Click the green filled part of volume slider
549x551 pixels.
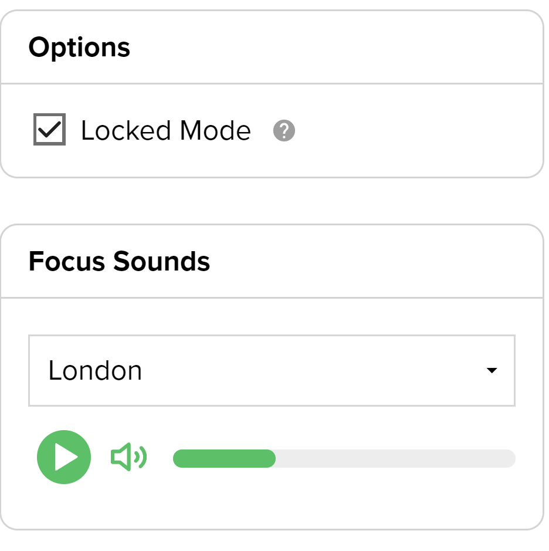[x=223, y=458]
